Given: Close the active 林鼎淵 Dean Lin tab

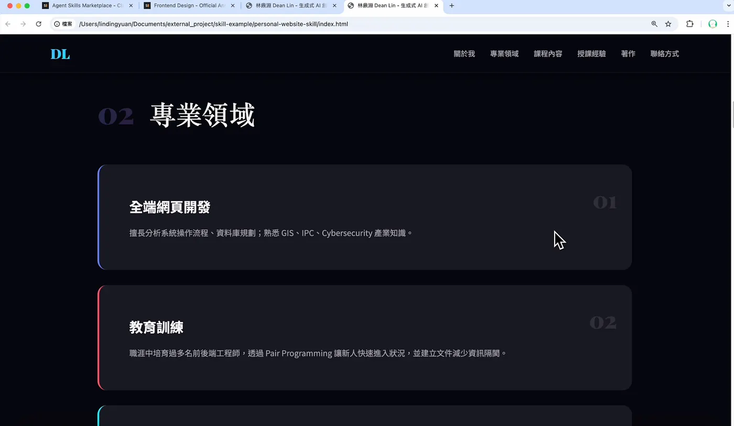Looking at the screenshot, I should (x=436, y=6).
